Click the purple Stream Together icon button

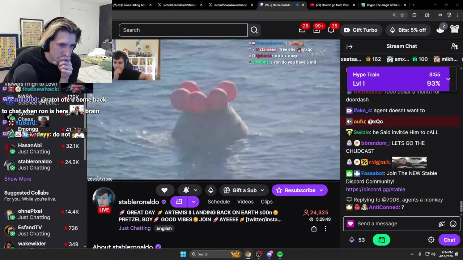tap(179, 202)
